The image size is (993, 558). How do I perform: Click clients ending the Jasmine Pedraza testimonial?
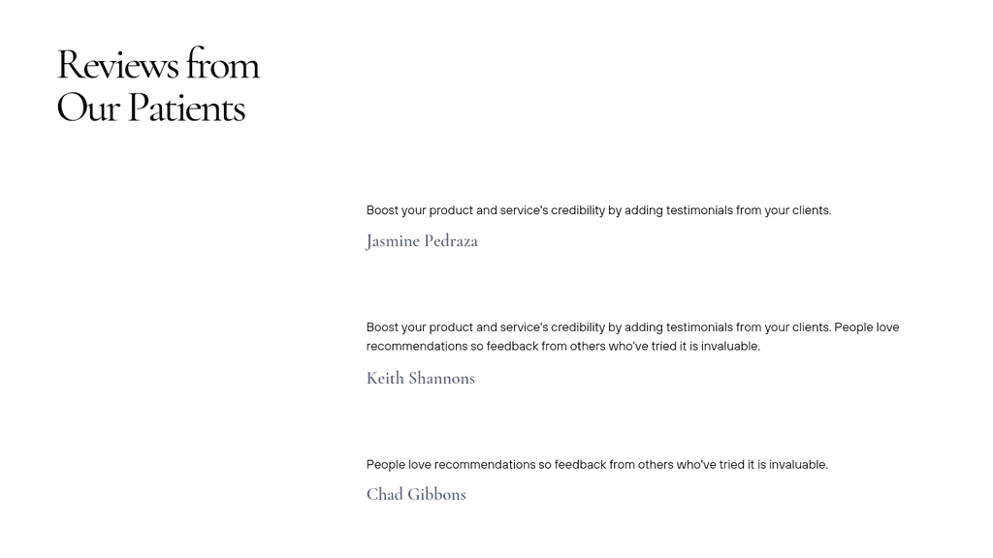click(812, 210)
